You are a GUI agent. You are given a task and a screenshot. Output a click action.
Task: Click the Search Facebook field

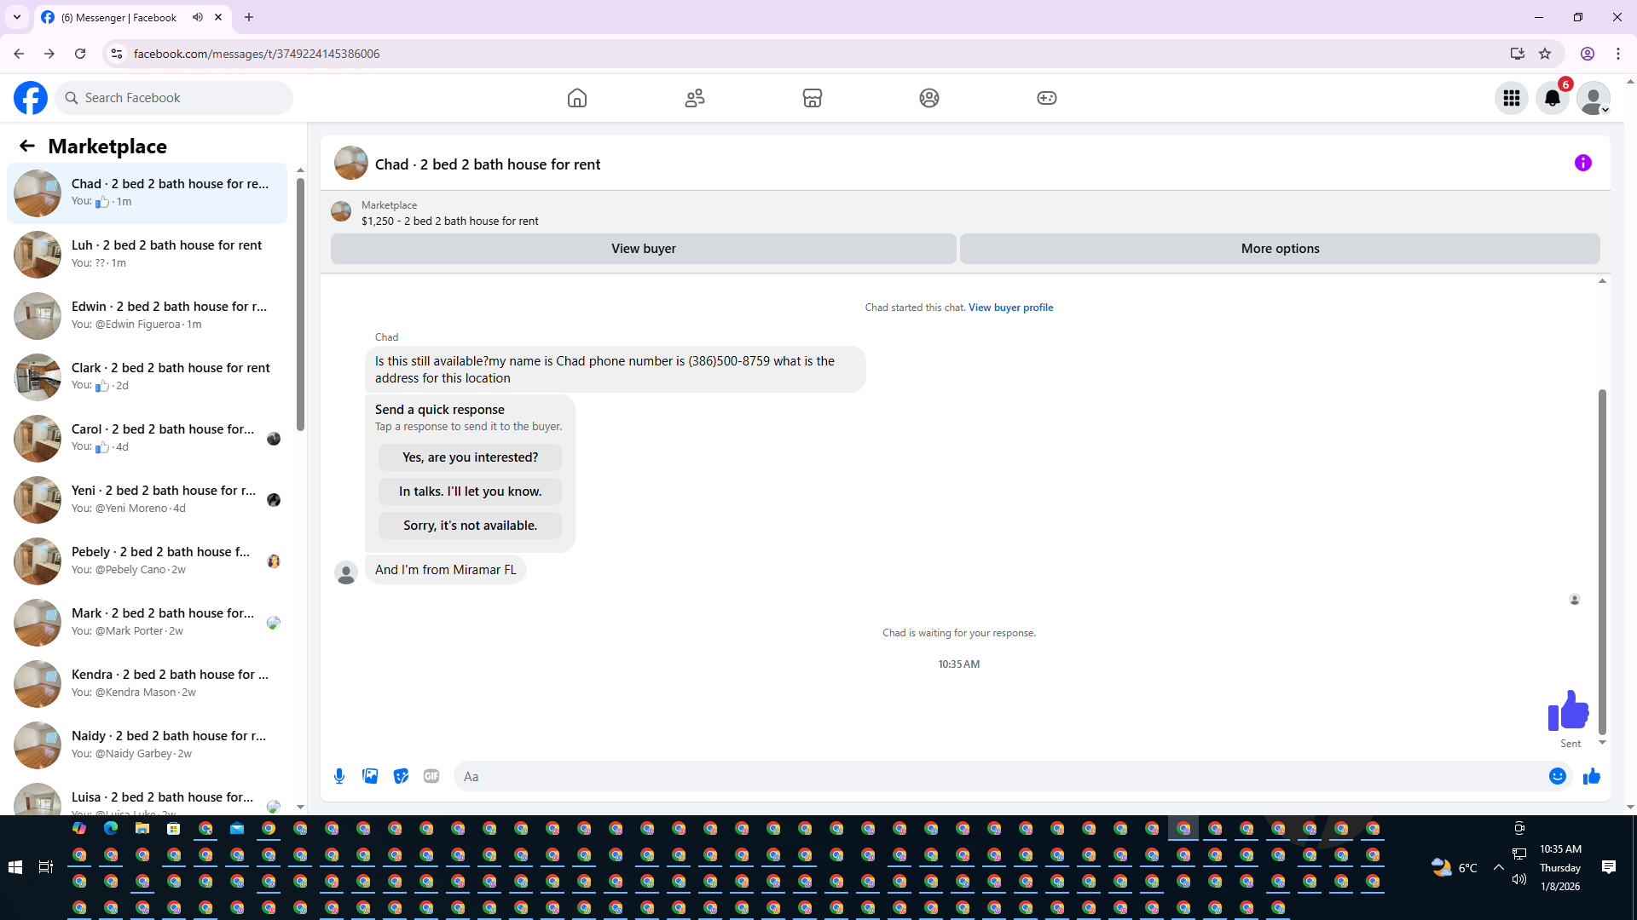click(174, 98)
